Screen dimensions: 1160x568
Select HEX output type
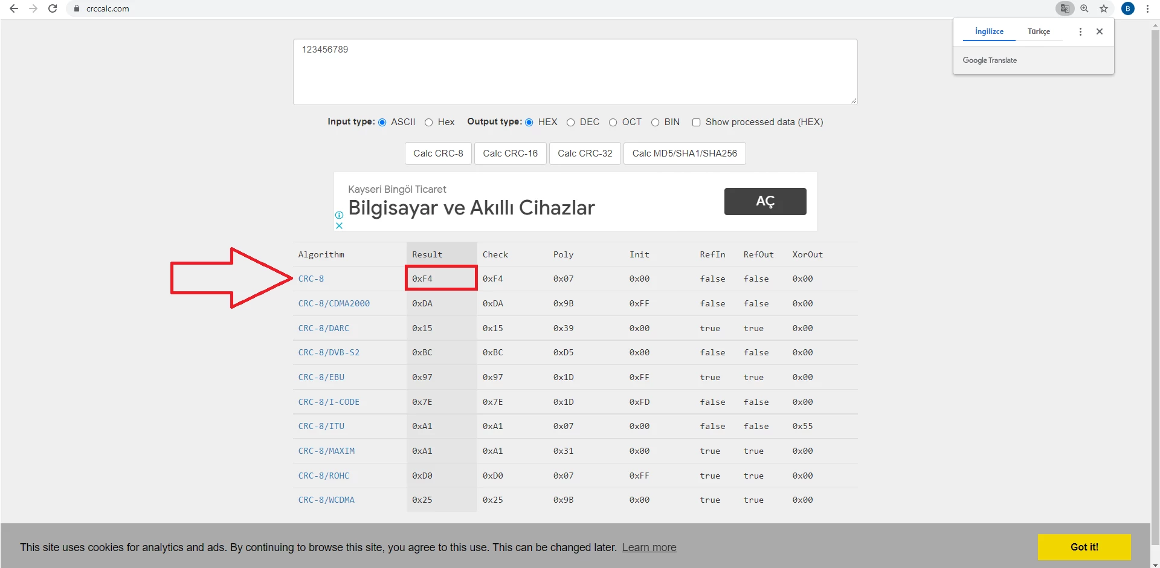[529, 123]
